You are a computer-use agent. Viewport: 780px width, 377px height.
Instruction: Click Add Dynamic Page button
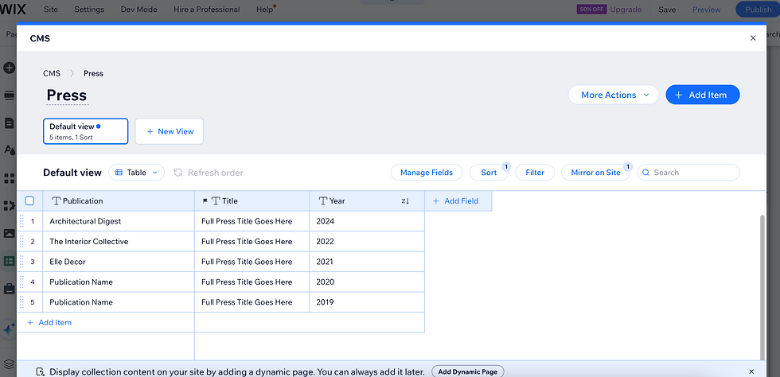[x=468, y=371]
